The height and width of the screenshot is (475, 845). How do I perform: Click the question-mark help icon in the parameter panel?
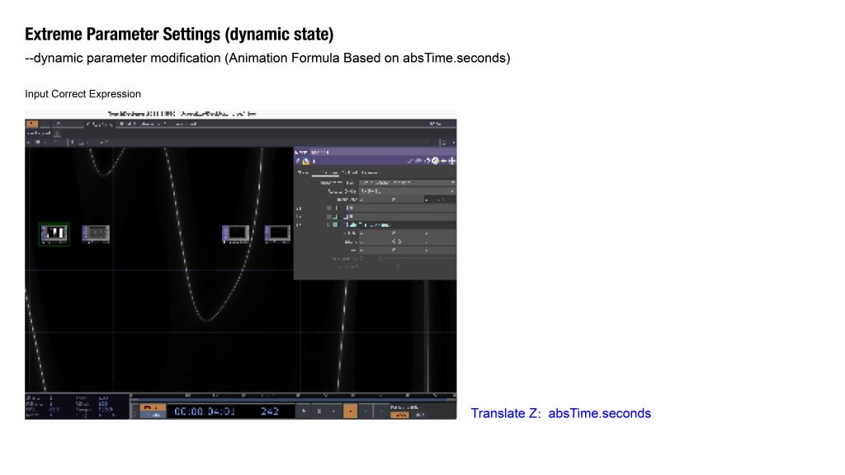click(298, 161)
